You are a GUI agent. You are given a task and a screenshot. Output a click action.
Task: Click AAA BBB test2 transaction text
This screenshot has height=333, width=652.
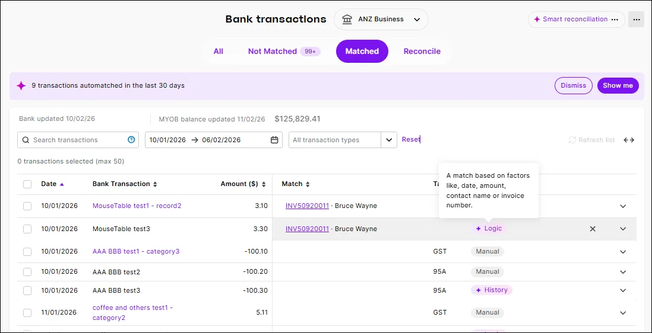tap(116, 272)
